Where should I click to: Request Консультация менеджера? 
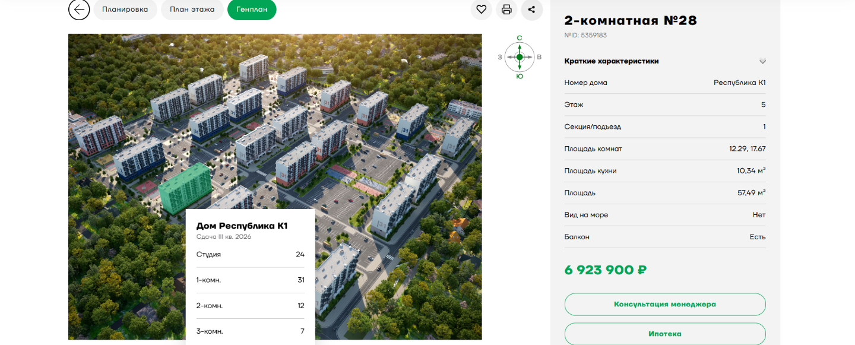[664, 304]
